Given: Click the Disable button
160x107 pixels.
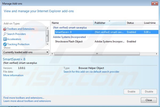Looking at the screenshot, I should (149, 92).
